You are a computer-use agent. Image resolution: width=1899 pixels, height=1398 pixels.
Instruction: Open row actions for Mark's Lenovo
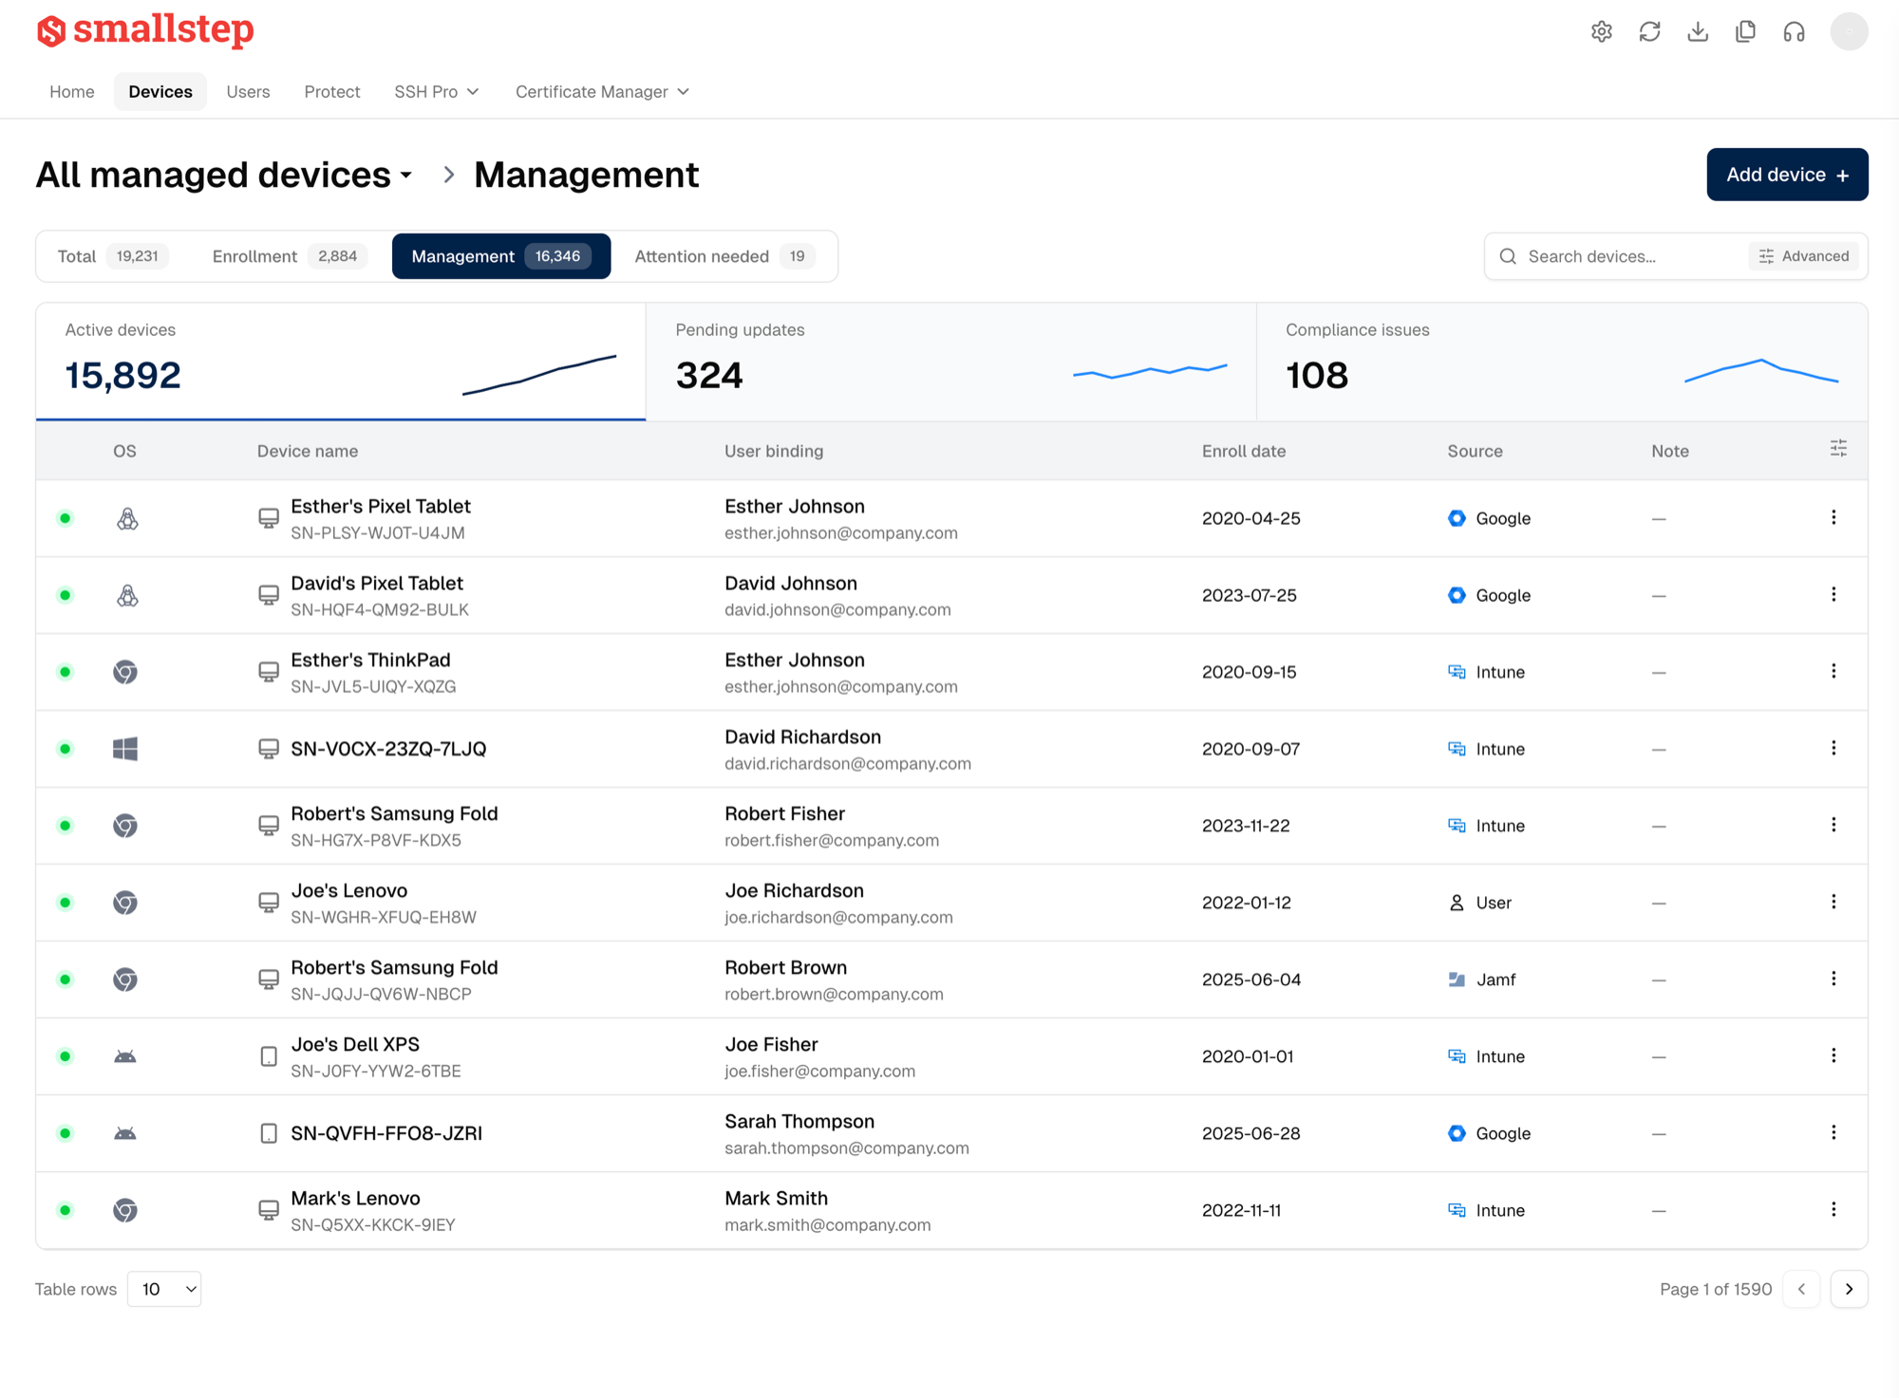coord(1833,1209)
